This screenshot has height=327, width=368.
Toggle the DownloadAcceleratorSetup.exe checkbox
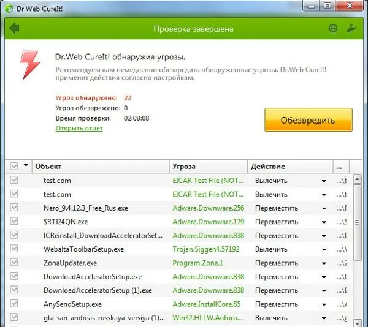pyautogui.click(x=14, y=276)
